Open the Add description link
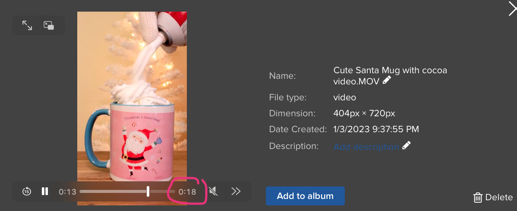 tap(366, 147)
